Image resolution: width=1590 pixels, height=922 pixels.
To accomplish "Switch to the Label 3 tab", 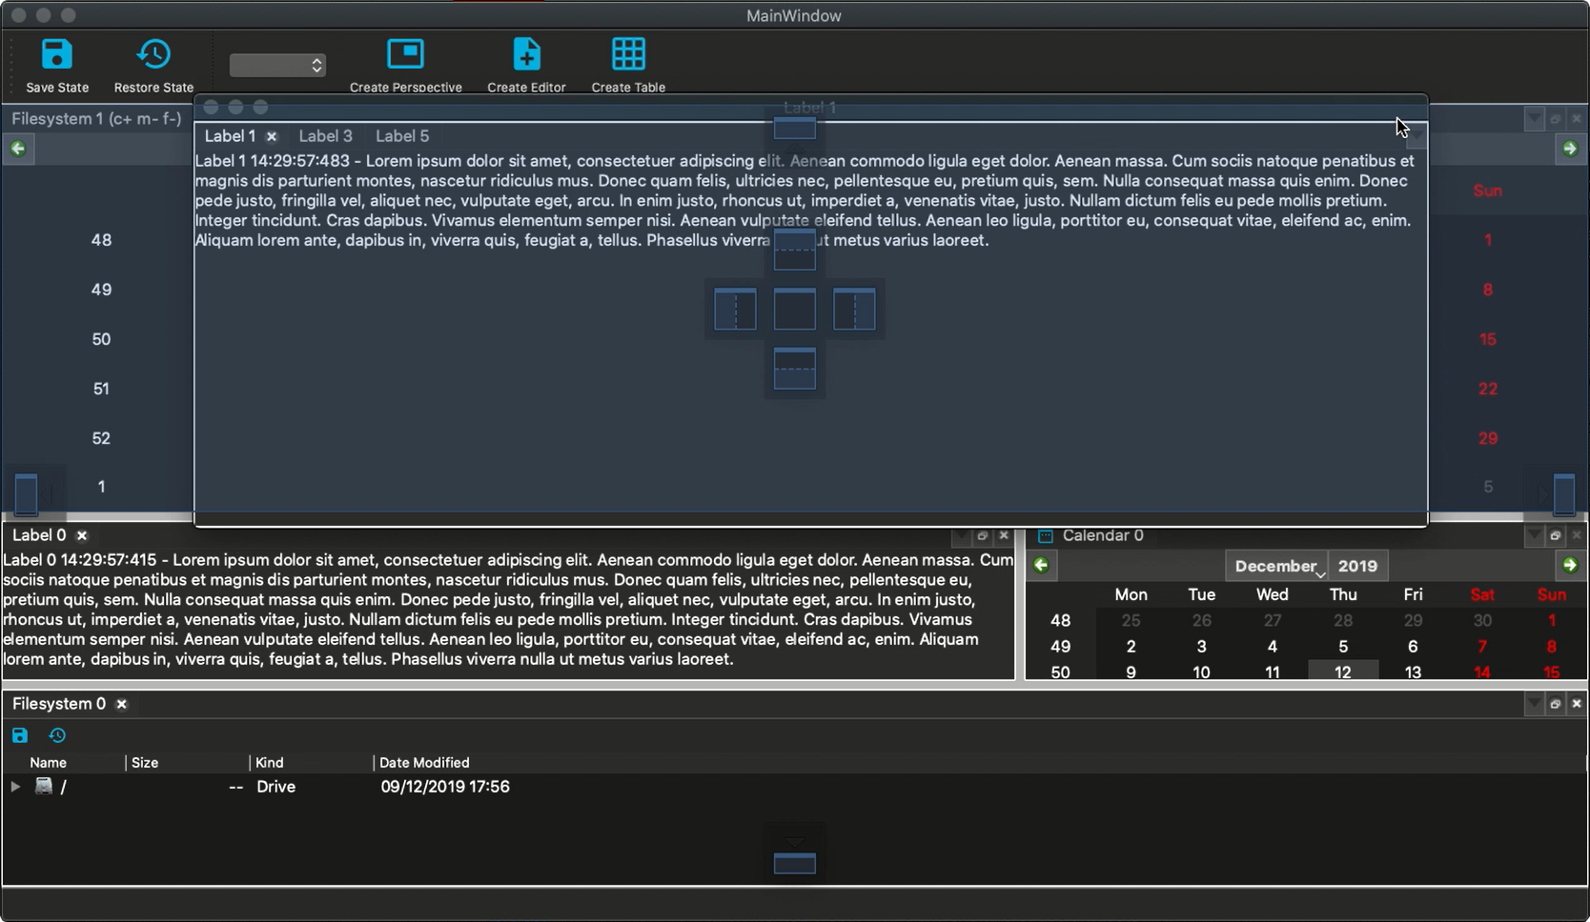I will tap(325, 135).
